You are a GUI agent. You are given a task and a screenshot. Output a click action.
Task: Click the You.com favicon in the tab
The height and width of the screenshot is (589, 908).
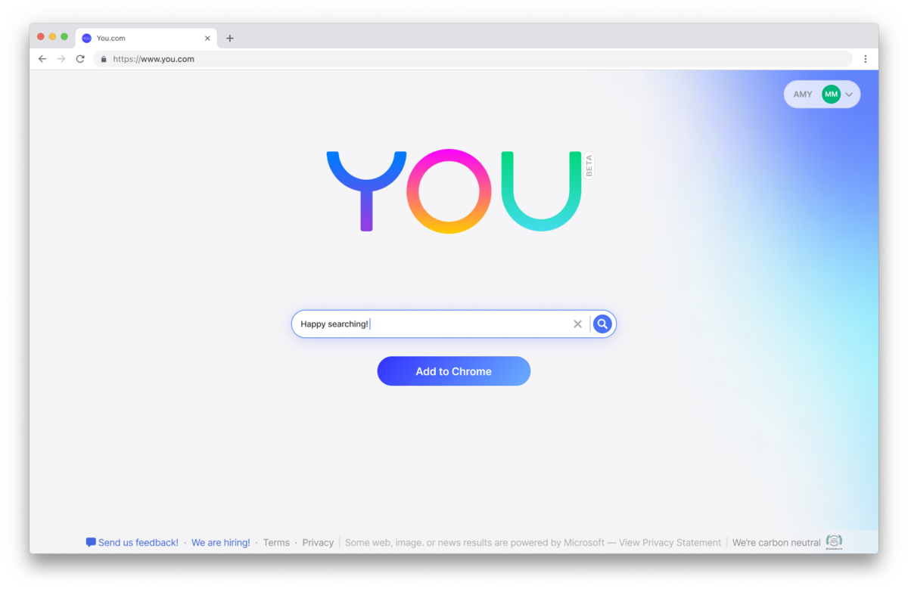86,38
